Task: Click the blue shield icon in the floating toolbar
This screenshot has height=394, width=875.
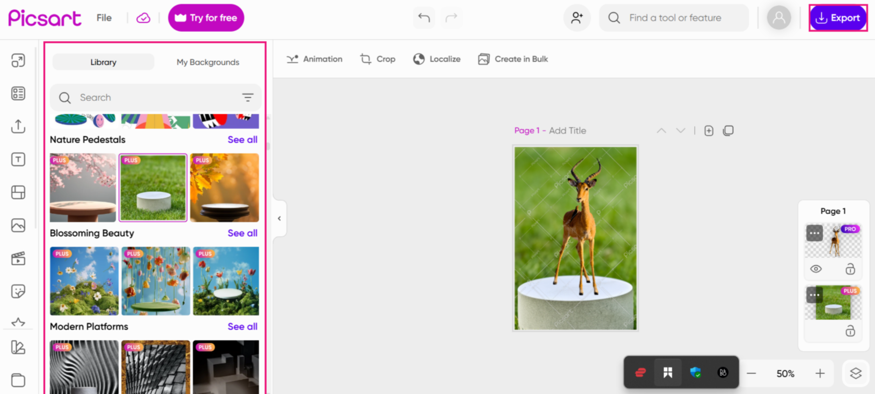Action: tap(696, 373)
